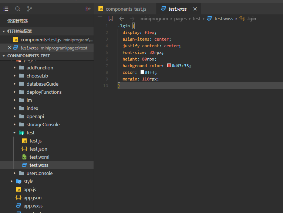Select test.wxss in open editors list
Viewport: 283px width, 213px height.
click(x=47, y=48)
